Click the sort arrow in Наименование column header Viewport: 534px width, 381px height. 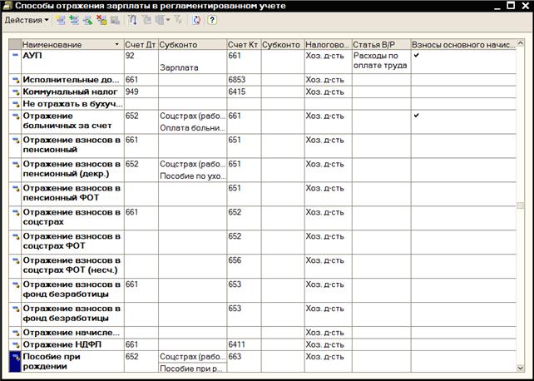tap(116, 43)
